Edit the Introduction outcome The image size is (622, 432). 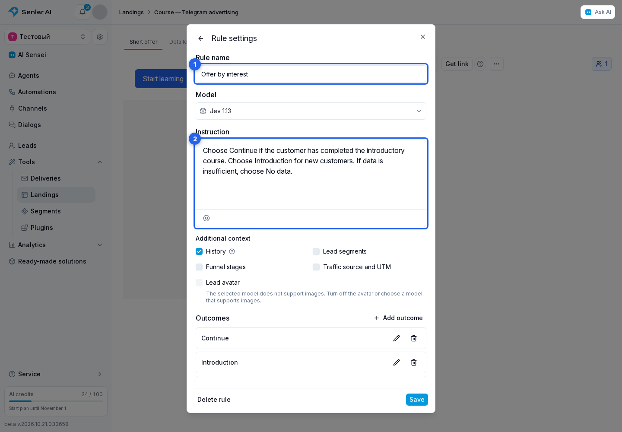(397, 362)
